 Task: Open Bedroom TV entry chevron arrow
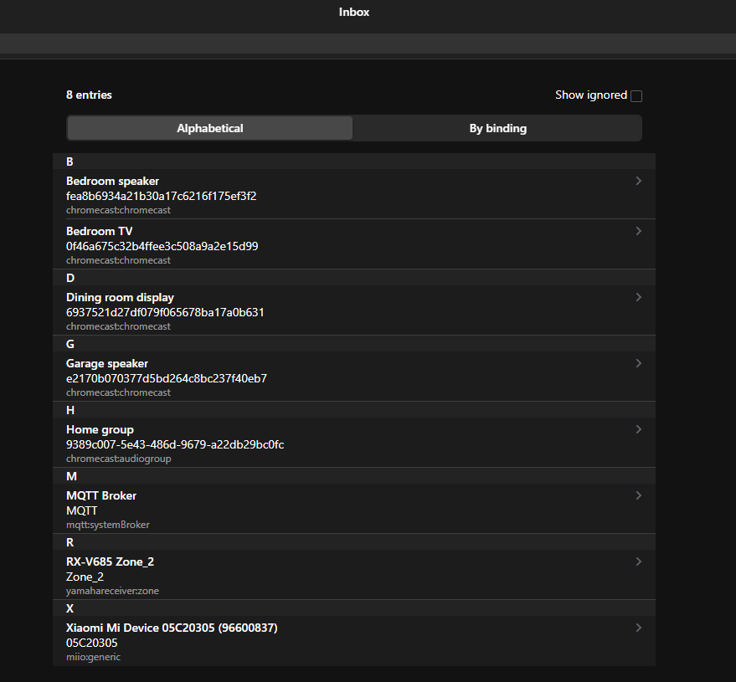[638, 231]
